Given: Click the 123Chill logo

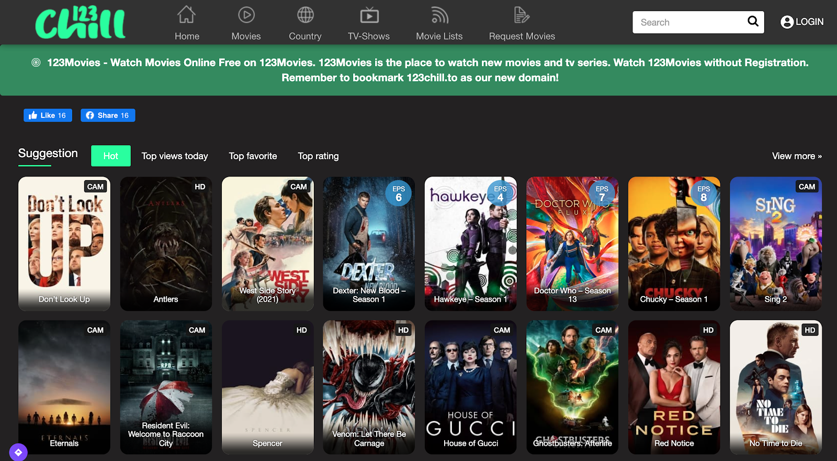Looking at the screenshot, I should (x=80, y=22).
